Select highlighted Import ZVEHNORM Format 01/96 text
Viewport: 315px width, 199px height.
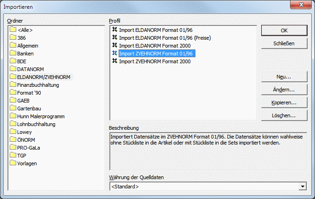[157, 54]
